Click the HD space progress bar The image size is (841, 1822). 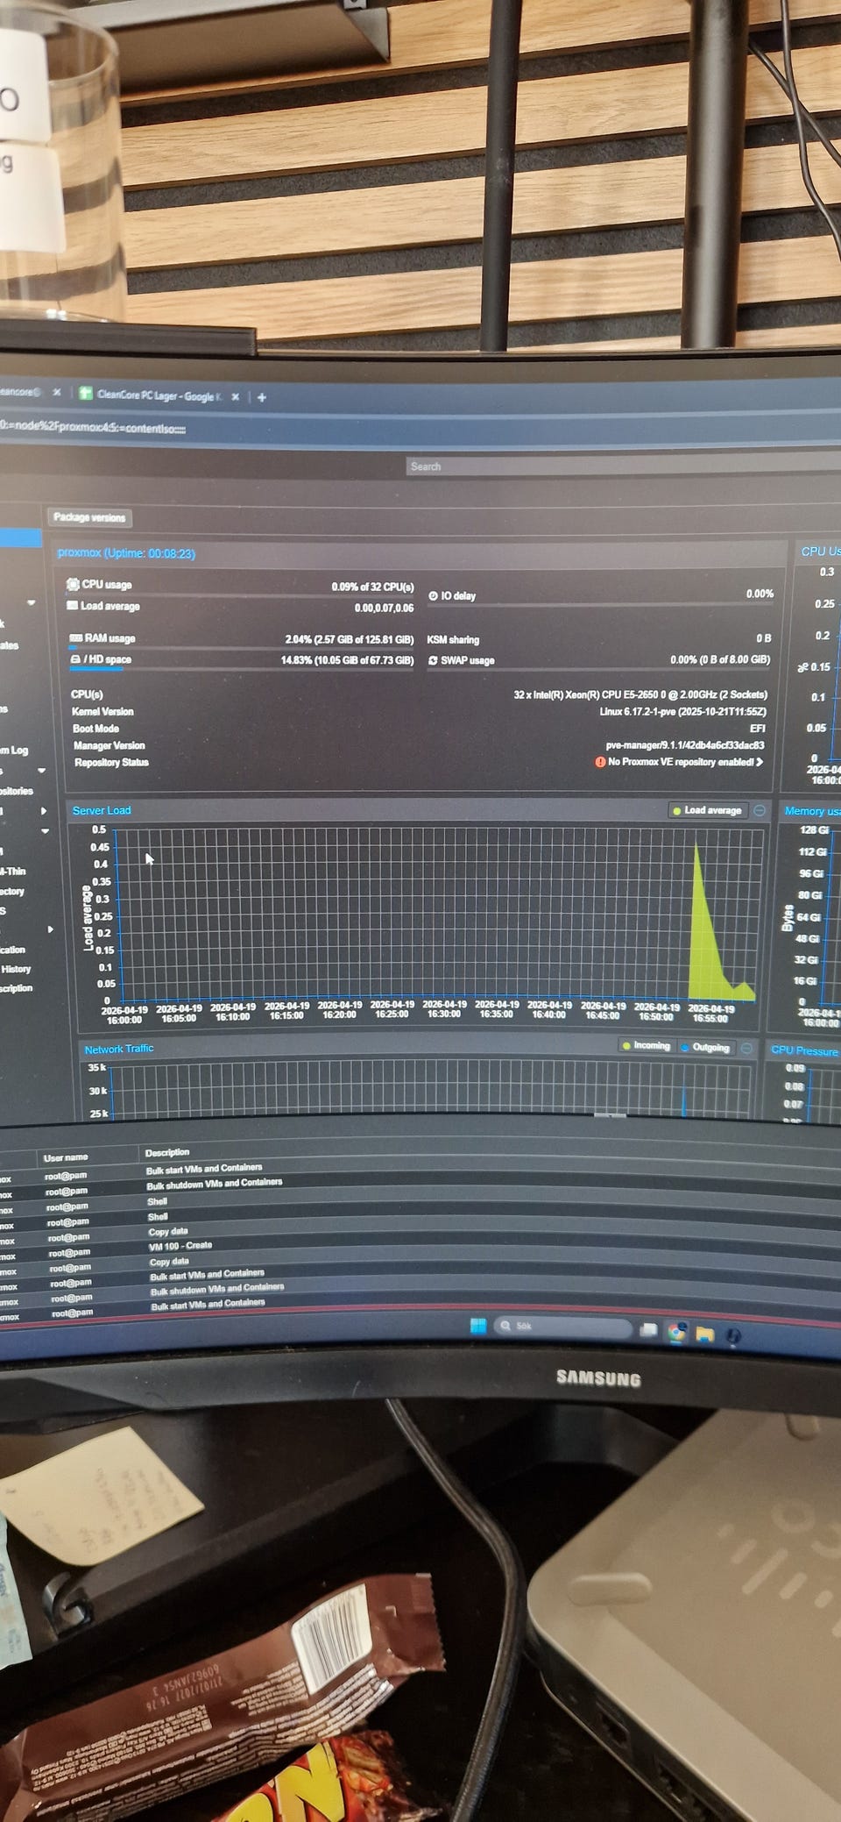pos(241,669)
